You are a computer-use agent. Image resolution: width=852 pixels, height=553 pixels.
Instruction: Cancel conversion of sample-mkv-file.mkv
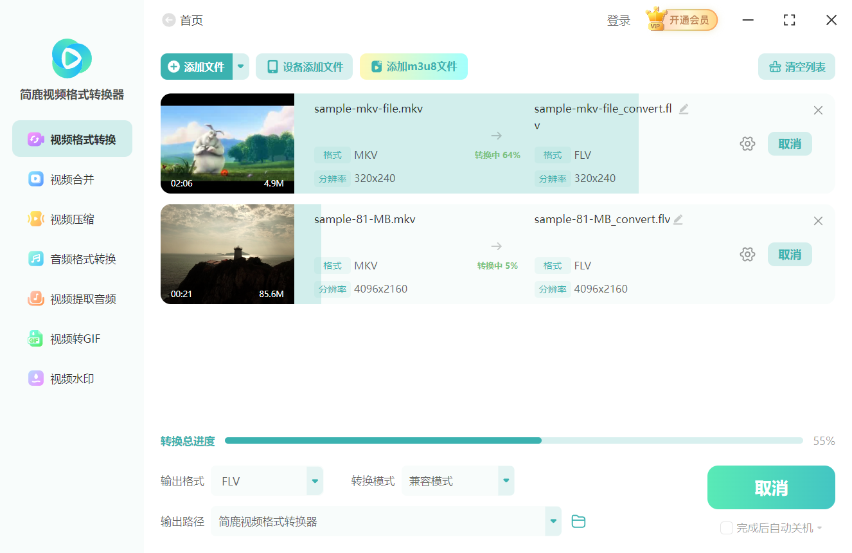click(790, 144)
